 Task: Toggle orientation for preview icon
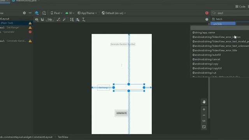point(44,13)
